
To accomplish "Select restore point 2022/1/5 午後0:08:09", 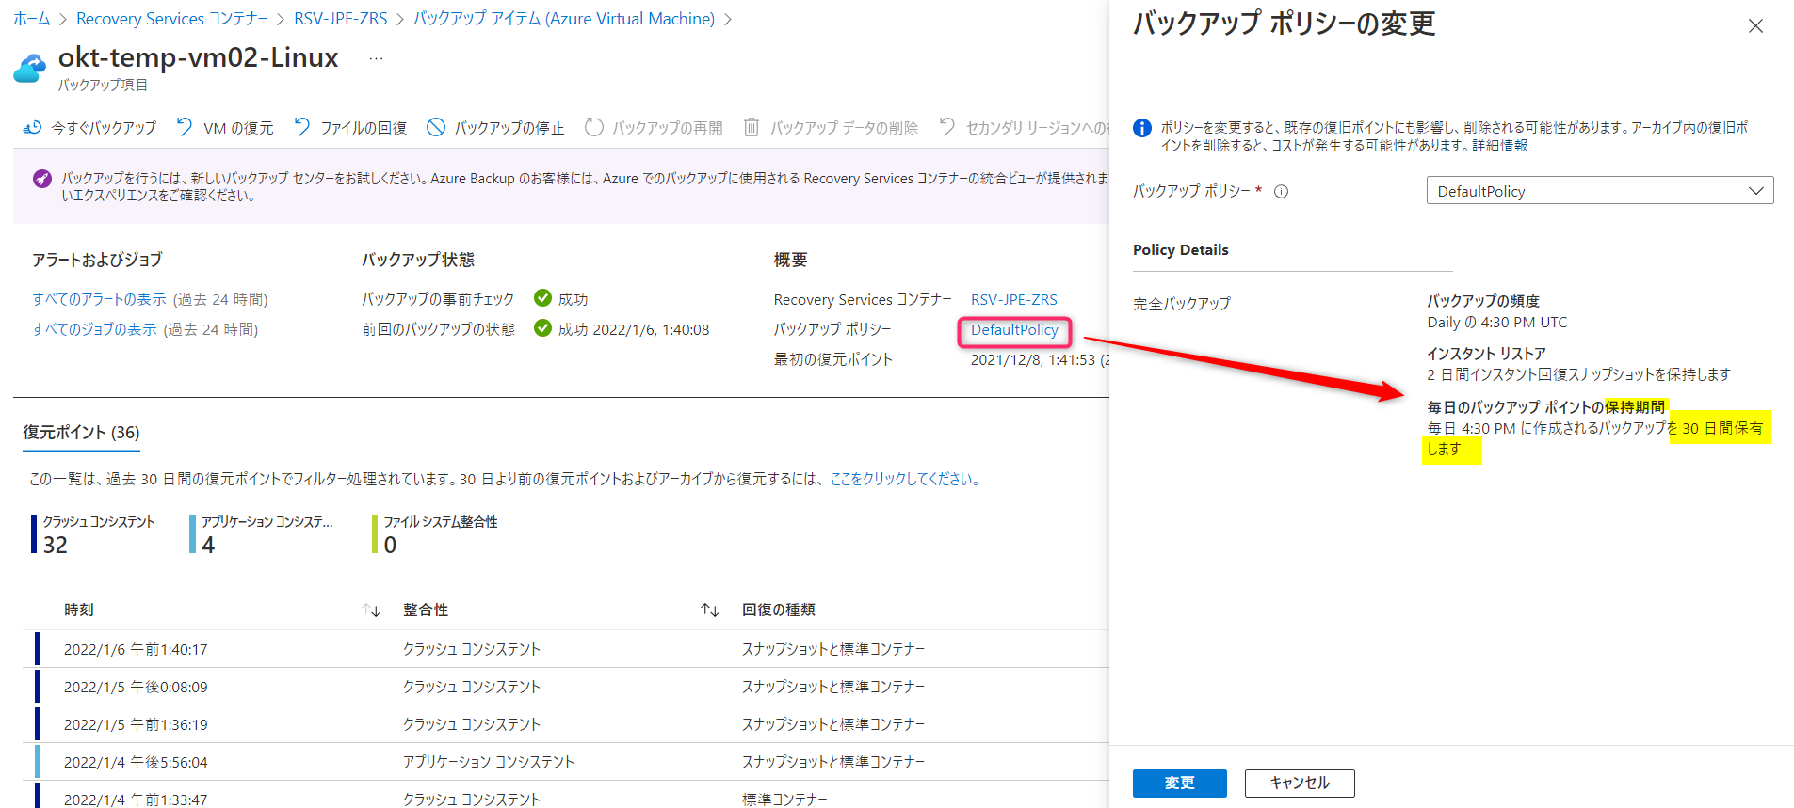I will pos(136,687).
